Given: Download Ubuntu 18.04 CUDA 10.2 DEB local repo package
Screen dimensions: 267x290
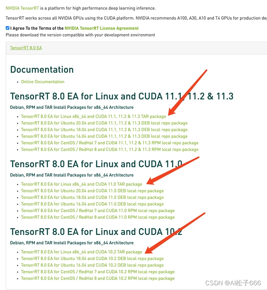Looking at the screenshot, I should tap(92, 259).
